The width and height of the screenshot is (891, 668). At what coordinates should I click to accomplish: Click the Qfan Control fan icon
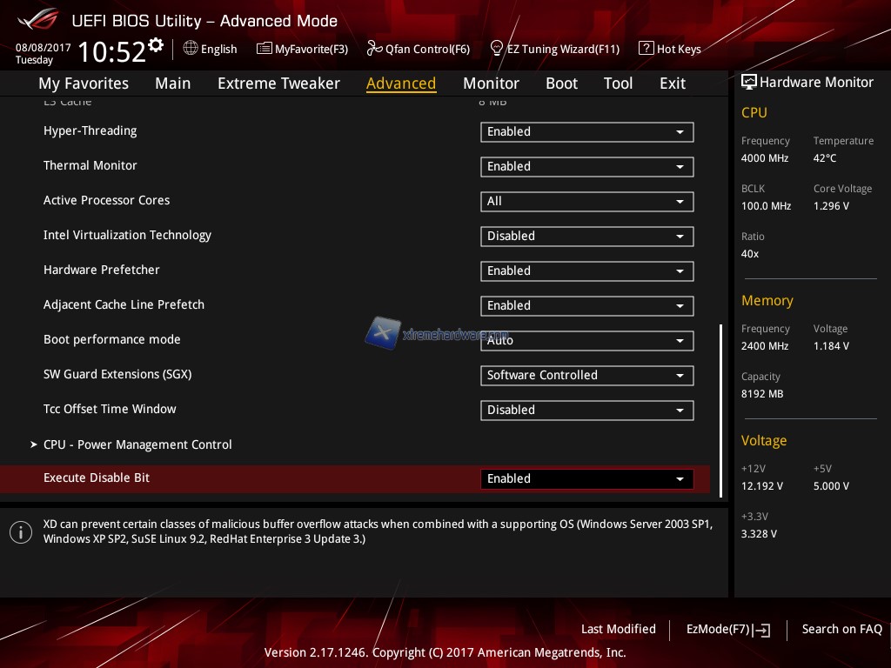coord(374,49)
